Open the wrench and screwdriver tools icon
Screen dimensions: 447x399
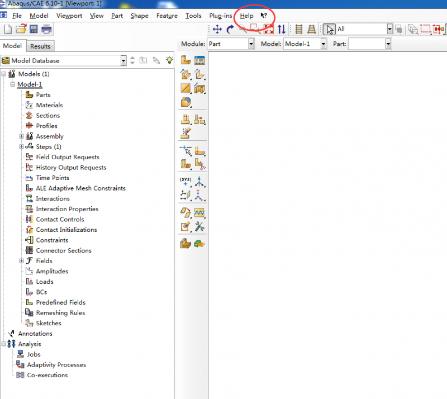pyautogui.click(x=199, y=227)
